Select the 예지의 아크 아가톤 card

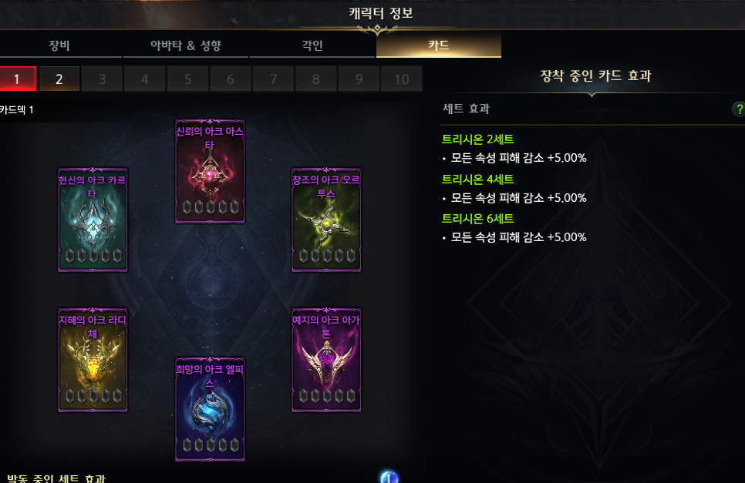pyautogui.click(x=326, y=360)
